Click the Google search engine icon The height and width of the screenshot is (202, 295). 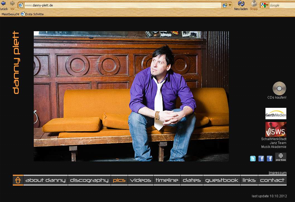(263, 6)
